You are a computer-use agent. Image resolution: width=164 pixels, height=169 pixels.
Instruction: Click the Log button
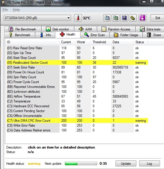[x=149, y=164]
